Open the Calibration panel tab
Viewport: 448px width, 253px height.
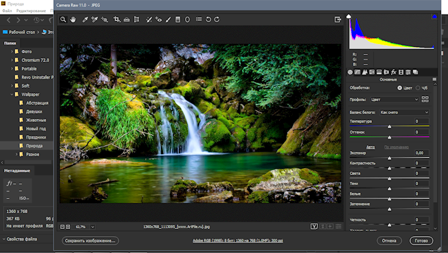coord(401,72)
